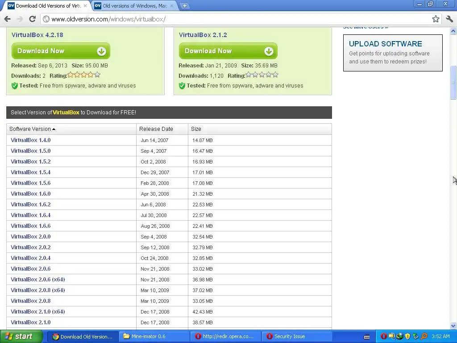Open VirtualBox 2.0.8 (x64) version link
Viewport: 457px width, 343px height.
[x=37, y=290]
